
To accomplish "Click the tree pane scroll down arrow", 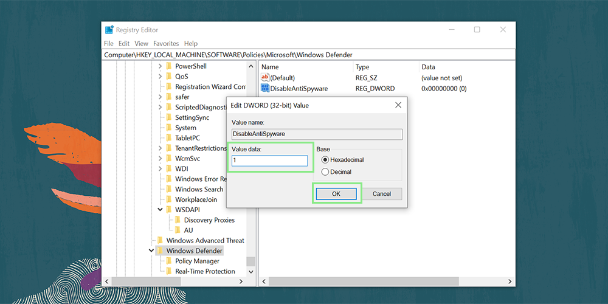I will [250, 272].
